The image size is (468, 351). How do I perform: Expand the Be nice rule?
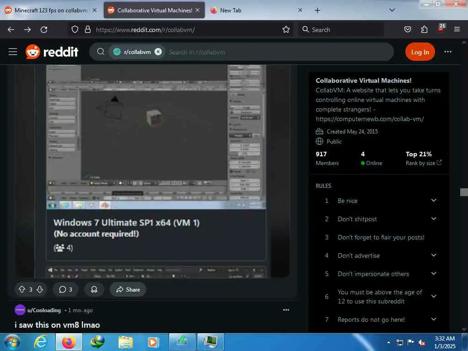[x=434, y=201]
